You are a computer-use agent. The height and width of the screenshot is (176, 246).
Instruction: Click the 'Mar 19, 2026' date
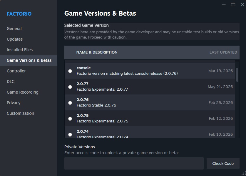click(x=221, y=71)
